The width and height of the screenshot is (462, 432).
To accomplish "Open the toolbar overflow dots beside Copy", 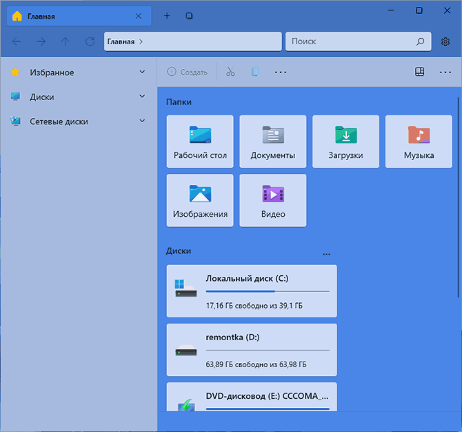I will (x=280, y=72).
